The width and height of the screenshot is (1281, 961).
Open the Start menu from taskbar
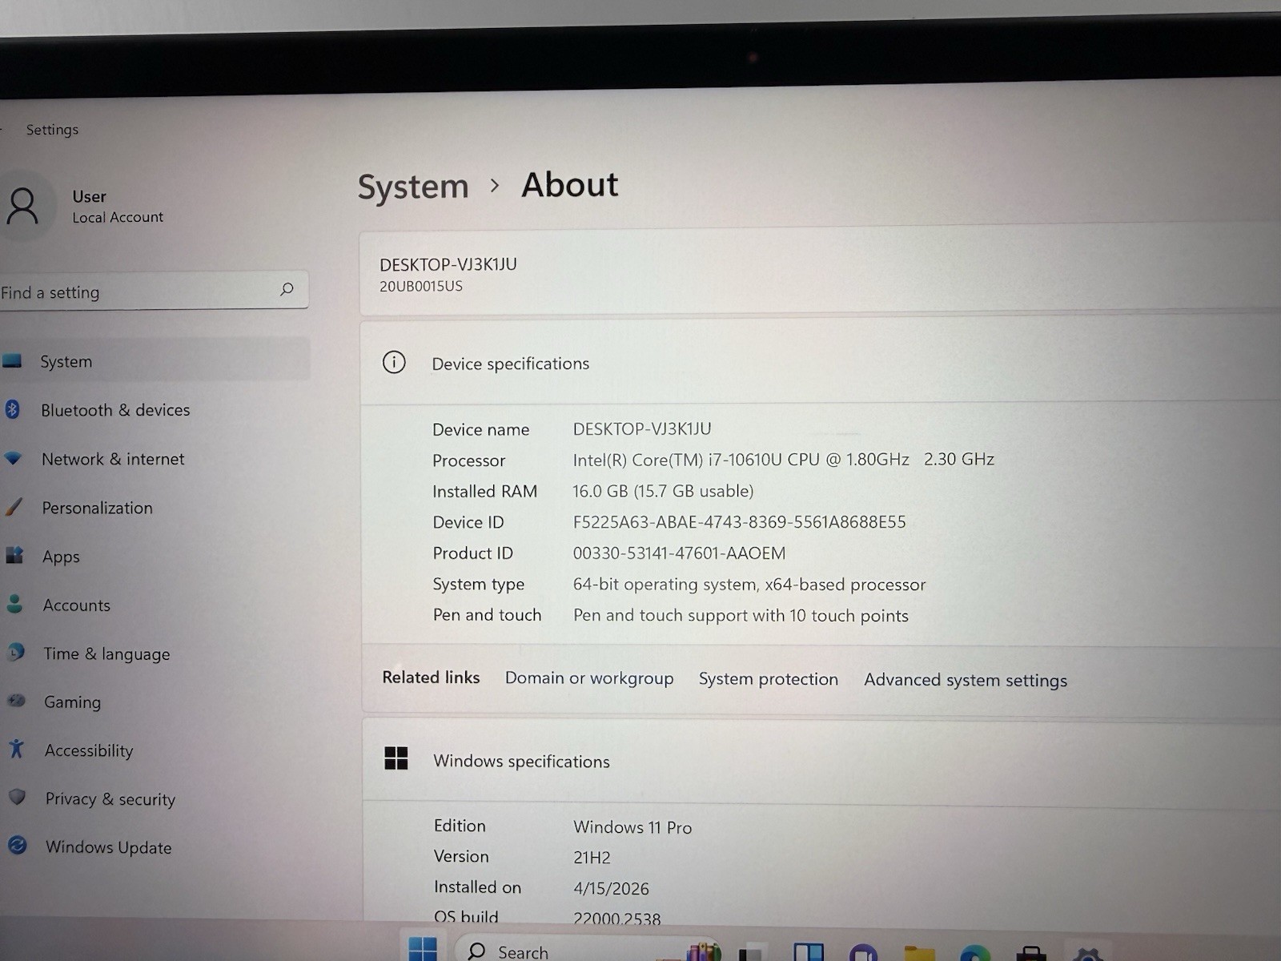[423, 948]
